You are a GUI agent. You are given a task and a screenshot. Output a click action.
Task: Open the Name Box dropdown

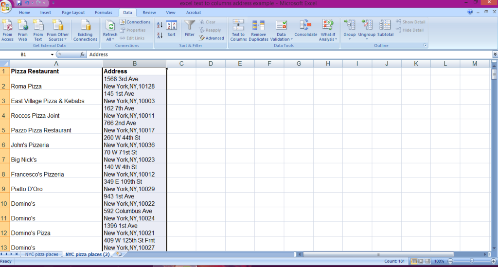[x=52, y=54]
